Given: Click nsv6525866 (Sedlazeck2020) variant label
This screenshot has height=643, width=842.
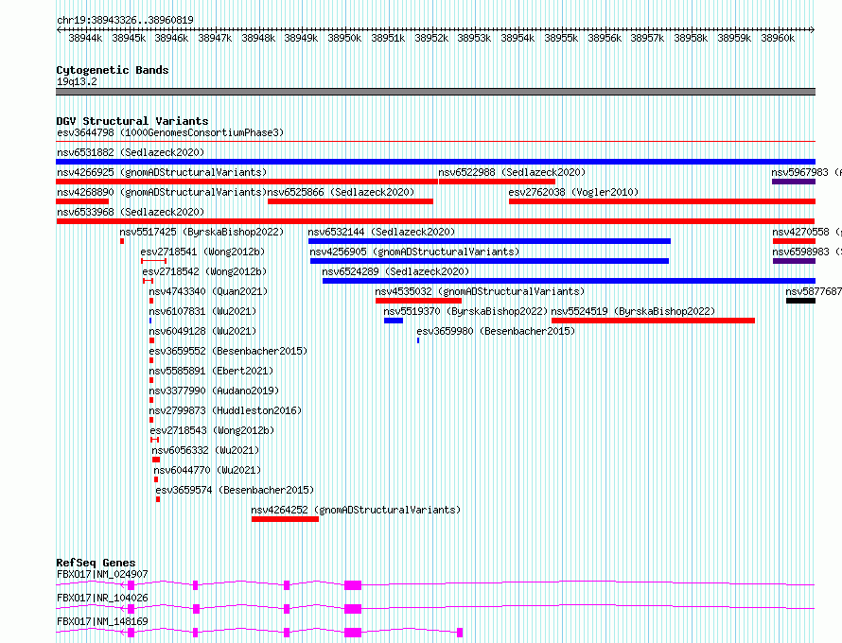Looking at the screenshot, I should tap(341, 192).
